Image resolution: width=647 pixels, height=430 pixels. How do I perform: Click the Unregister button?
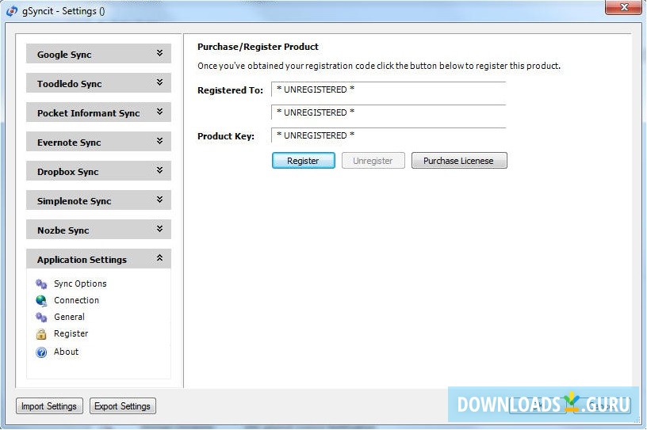click(x=373, y=161)
